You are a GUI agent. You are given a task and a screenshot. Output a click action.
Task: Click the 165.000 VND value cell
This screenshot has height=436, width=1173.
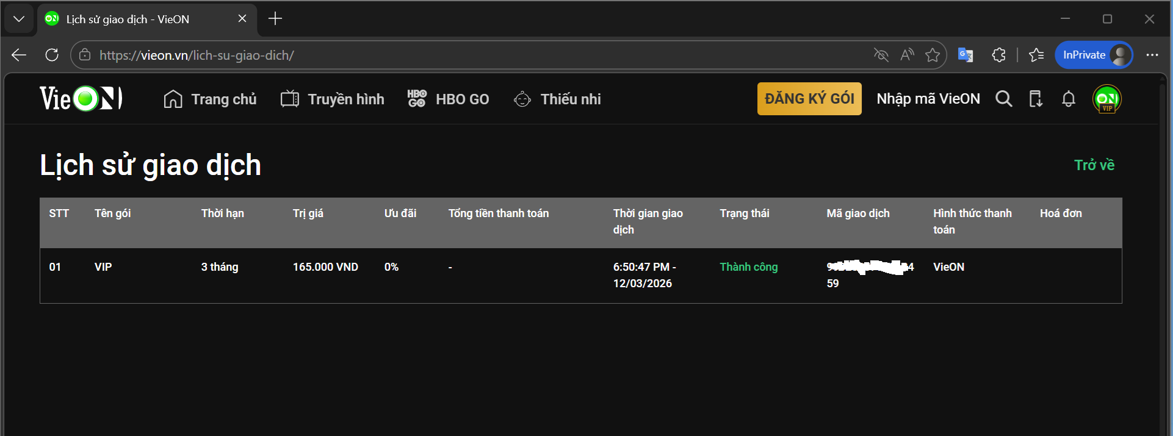click(325, 267)
